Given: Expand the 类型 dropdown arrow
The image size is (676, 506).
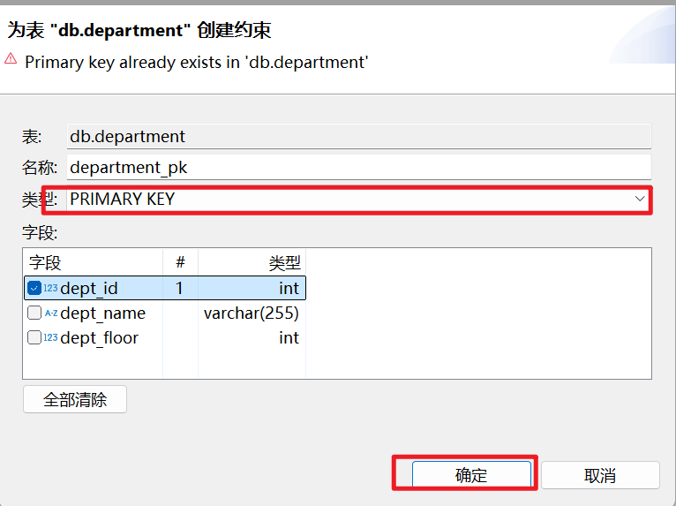Looking at the screenshot, I should click(640, 200).
